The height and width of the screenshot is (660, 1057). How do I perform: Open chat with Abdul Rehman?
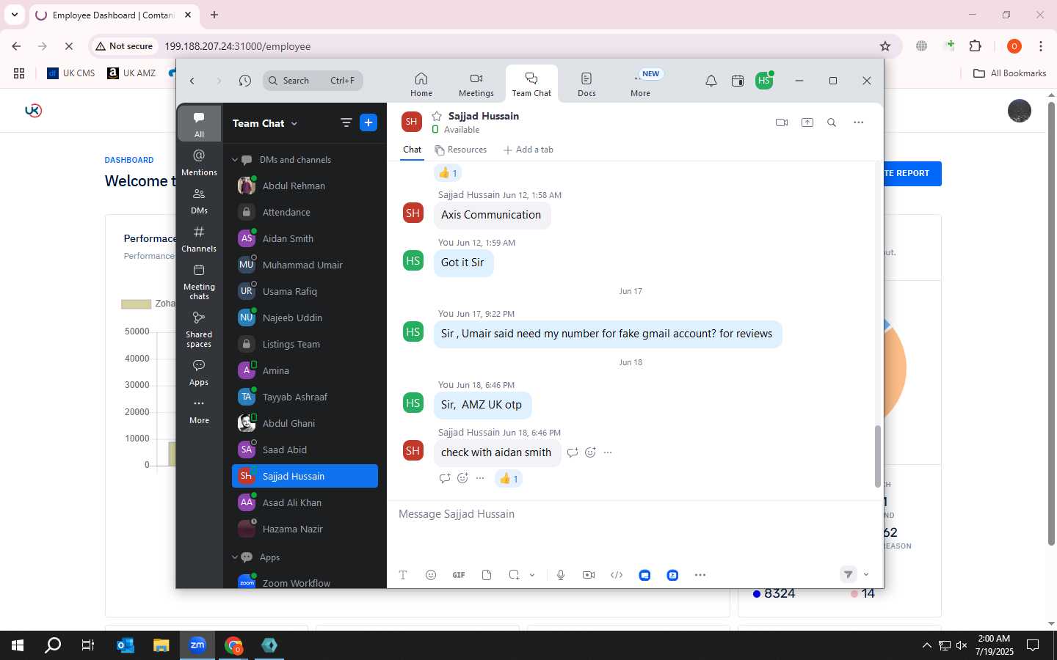305,186
